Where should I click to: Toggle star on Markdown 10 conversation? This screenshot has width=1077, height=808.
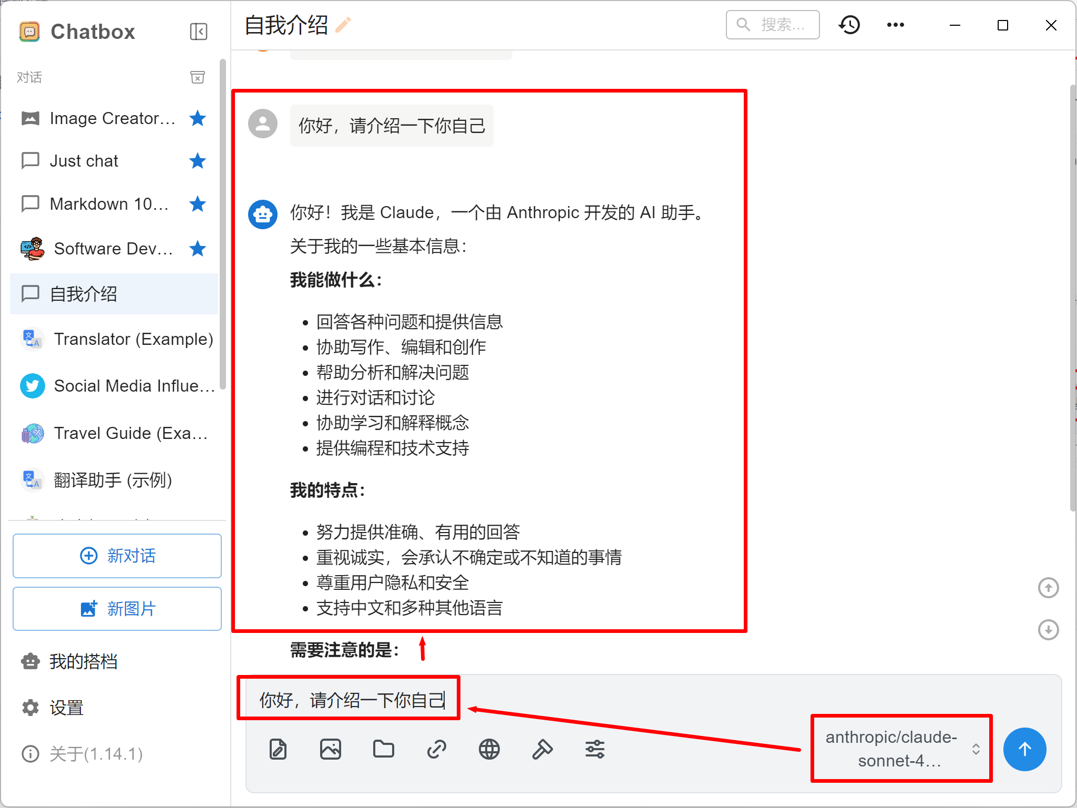(x=198, y=203)
